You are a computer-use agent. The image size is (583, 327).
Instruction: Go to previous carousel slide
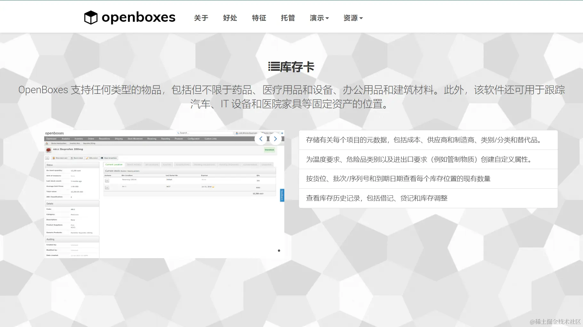click(261, 139)
